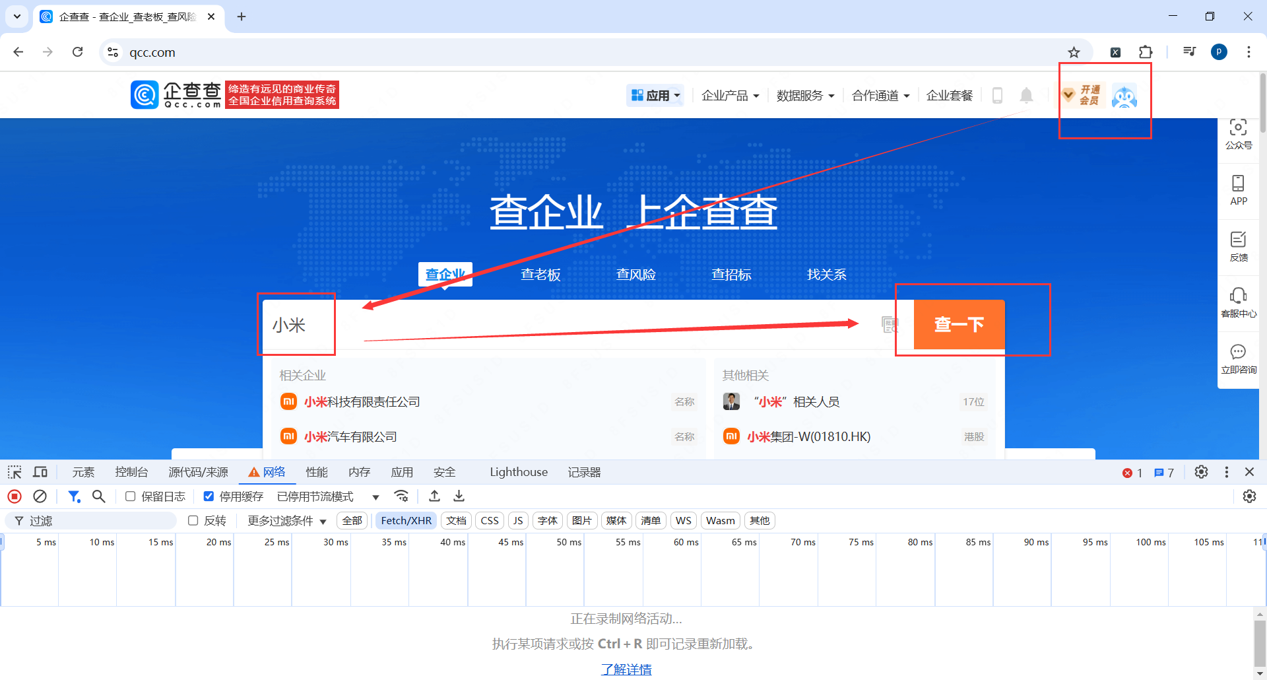This screenshot has width=1267, height=680.
Task: Toggle the Fetch/XHR filter chip
Action: click(x=406, y=521)
